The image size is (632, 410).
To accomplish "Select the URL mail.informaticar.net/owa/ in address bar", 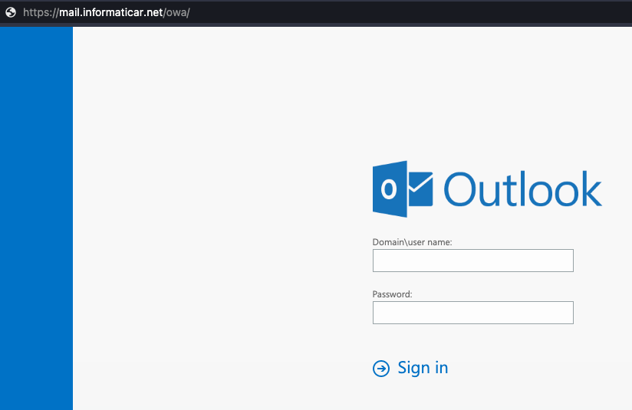I will click(107, 12).
